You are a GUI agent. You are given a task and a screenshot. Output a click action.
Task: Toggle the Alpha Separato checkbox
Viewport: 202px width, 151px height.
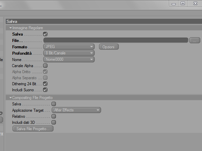(x=45, y=78)
